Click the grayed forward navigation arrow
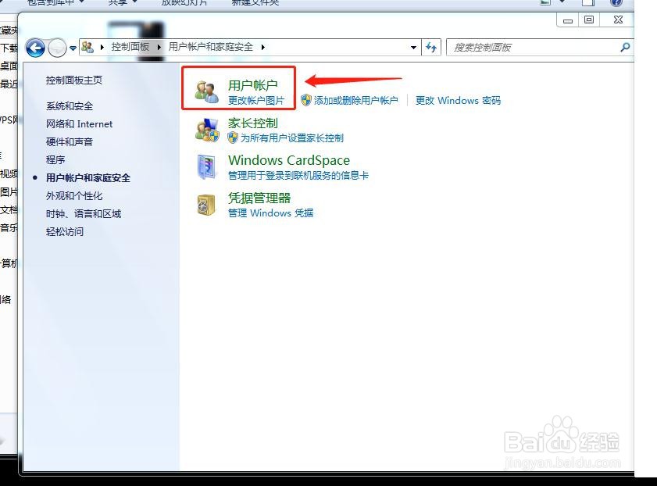This screenshot has width=657, height=486. 57,47
